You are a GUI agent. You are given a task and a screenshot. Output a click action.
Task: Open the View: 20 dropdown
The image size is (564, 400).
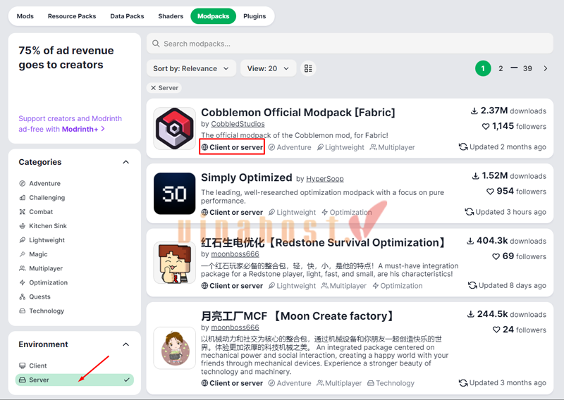269,68
